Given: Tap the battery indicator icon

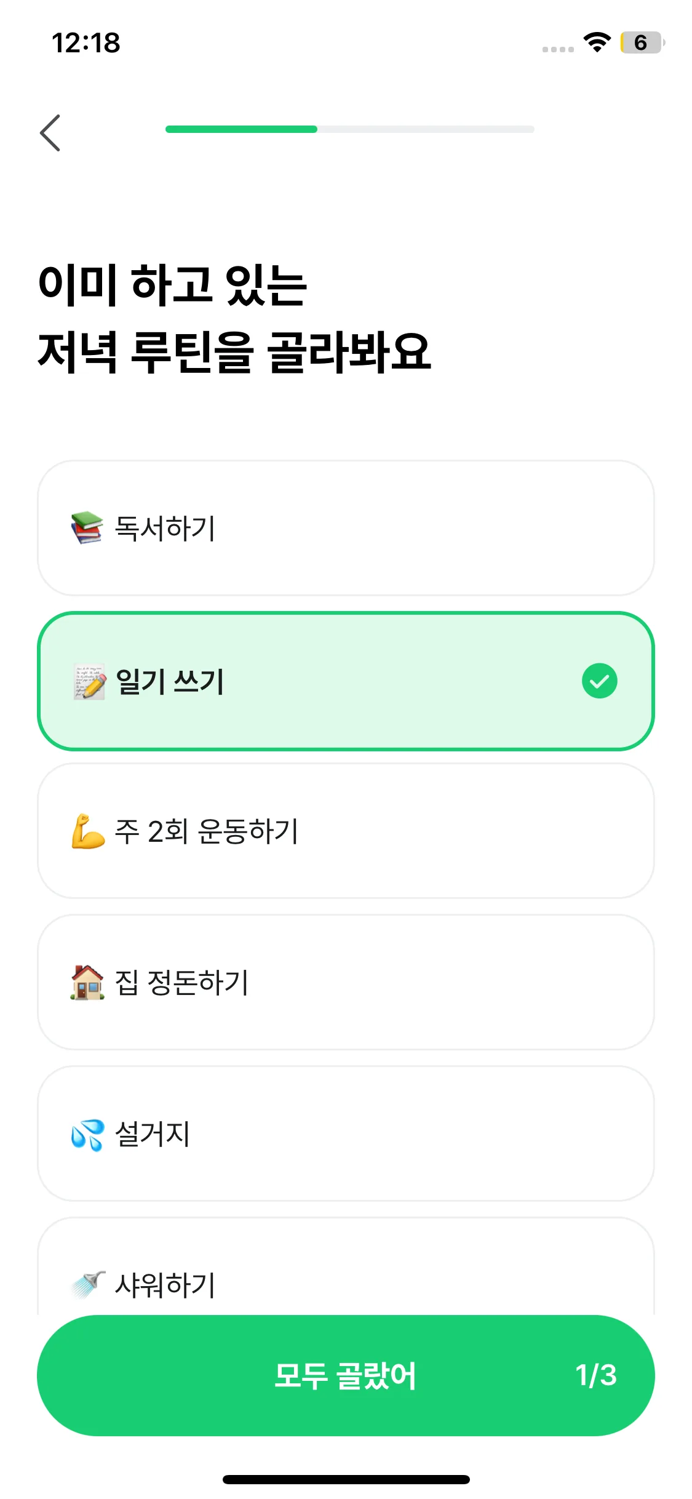Looking at the screenshot, I should pos(642,42).
